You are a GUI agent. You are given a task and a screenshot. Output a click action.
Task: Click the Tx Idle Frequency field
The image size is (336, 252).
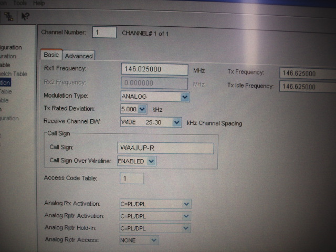click(307, 86)
